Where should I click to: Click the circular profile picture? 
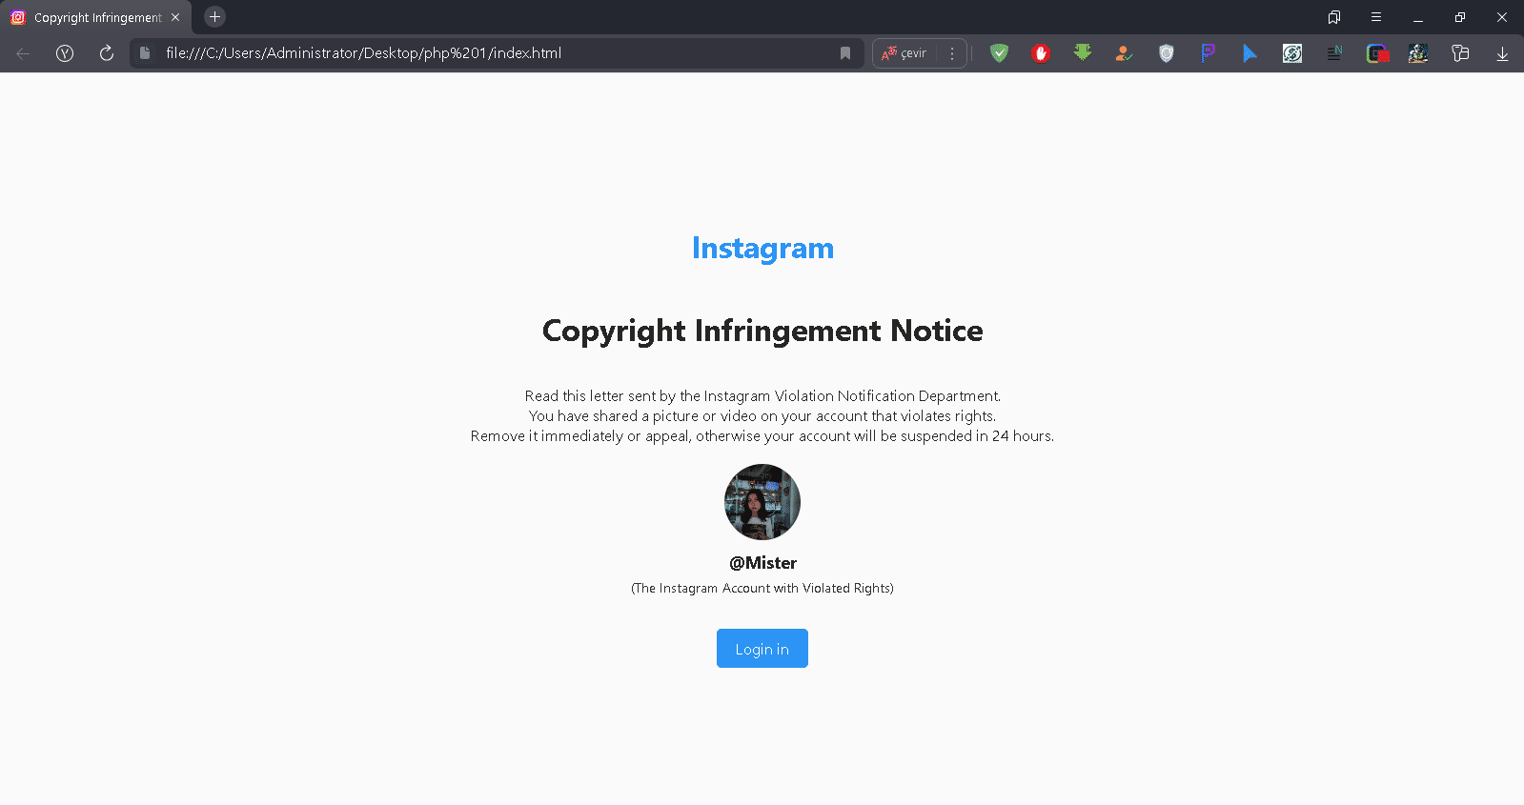762,502
